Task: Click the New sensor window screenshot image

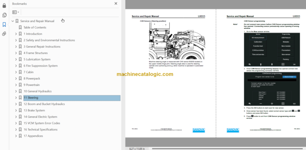Action: coord(272,49)
